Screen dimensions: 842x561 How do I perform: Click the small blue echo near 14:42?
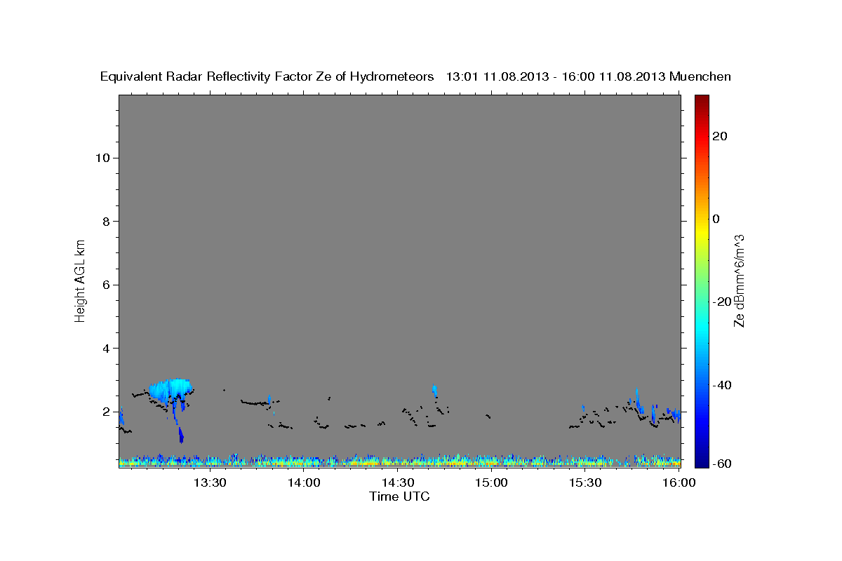pos(435,391)
